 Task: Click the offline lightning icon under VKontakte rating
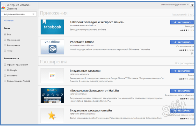tap(192, 54)
